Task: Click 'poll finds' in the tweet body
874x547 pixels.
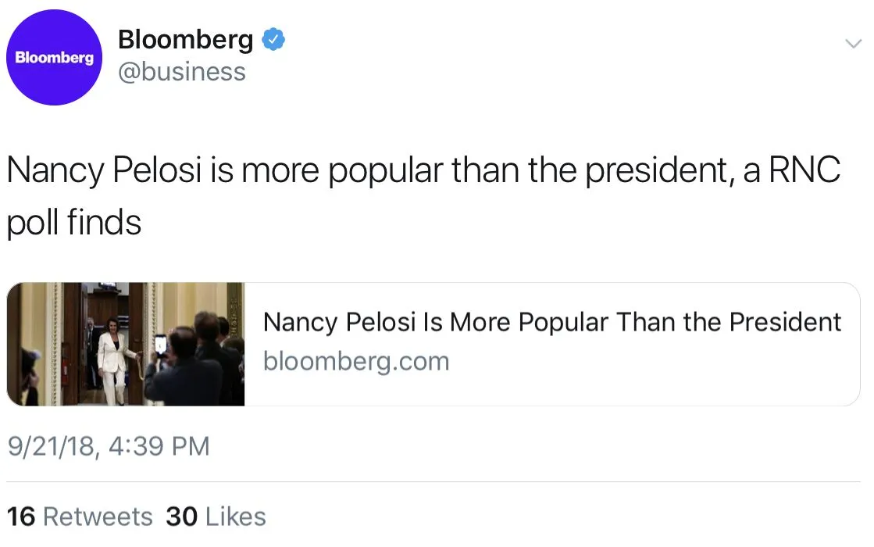Action: 74,223
